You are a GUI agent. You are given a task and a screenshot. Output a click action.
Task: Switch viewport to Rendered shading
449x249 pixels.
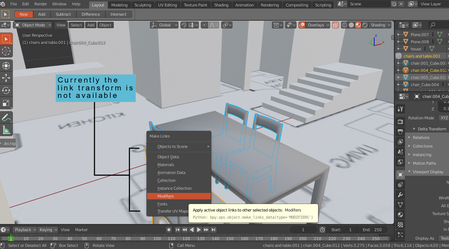pyautogui.click(x=365, y=25)
